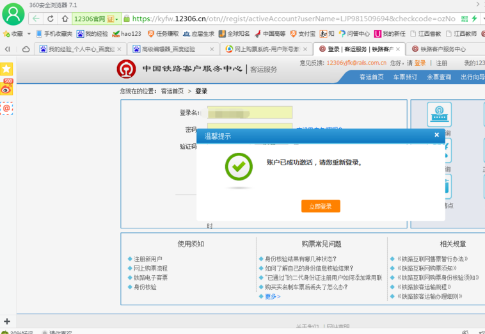Open the mail @ sidebar icon
The height and width of the screenshot is (334, 485).
pos(6,108)
